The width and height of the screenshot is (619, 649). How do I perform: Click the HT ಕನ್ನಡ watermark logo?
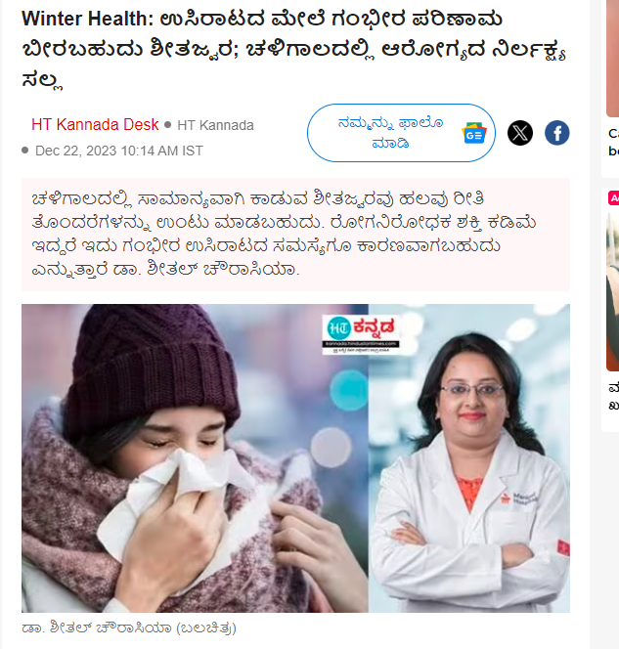pos(361,334)
